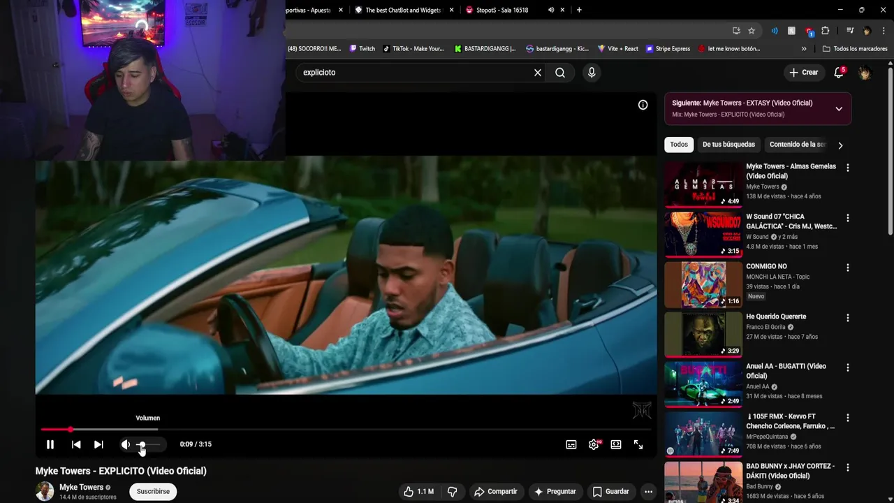Open options for 105F RMX video
Viewport: 894px width, 503px height.
pos(848,418)
